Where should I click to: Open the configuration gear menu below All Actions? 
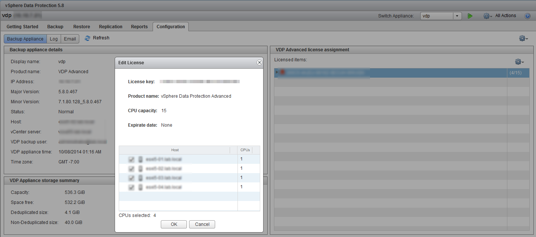pyautogui.click(x=523, y=38)
